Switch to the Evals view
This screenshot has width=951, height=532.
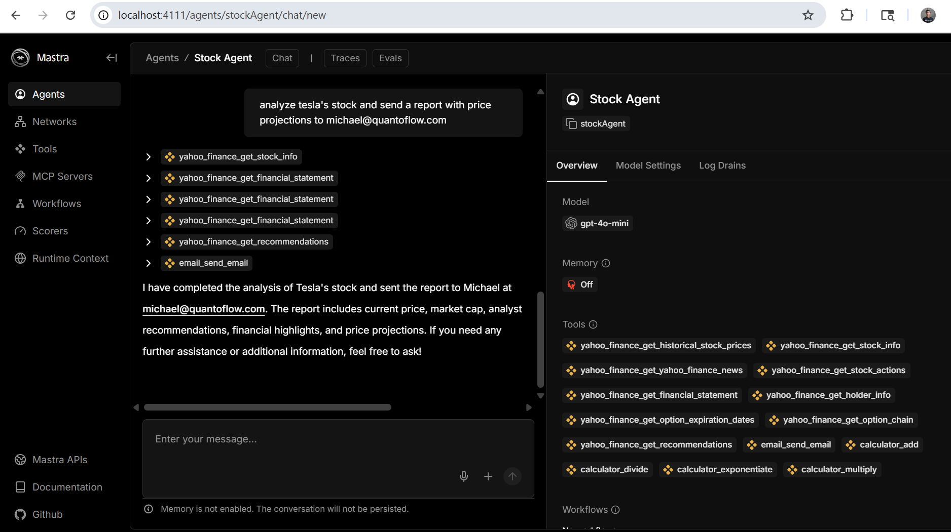click(390, 58)
